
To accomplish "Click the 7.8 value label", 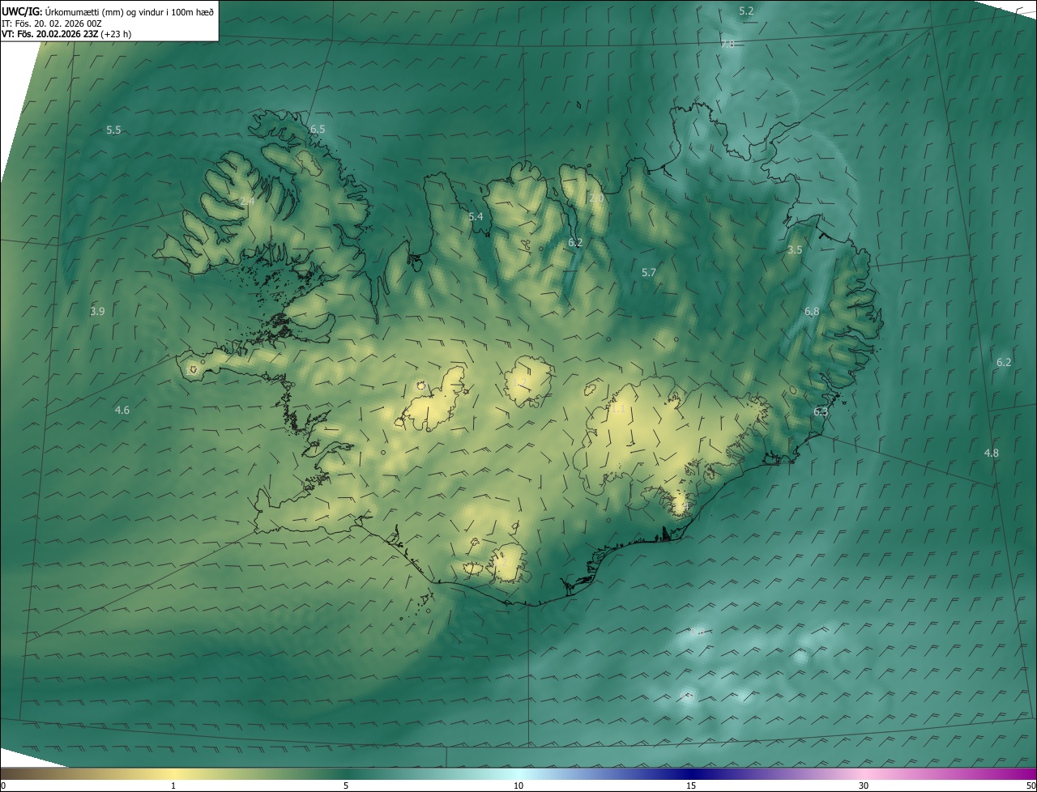I will click(728, 44).
